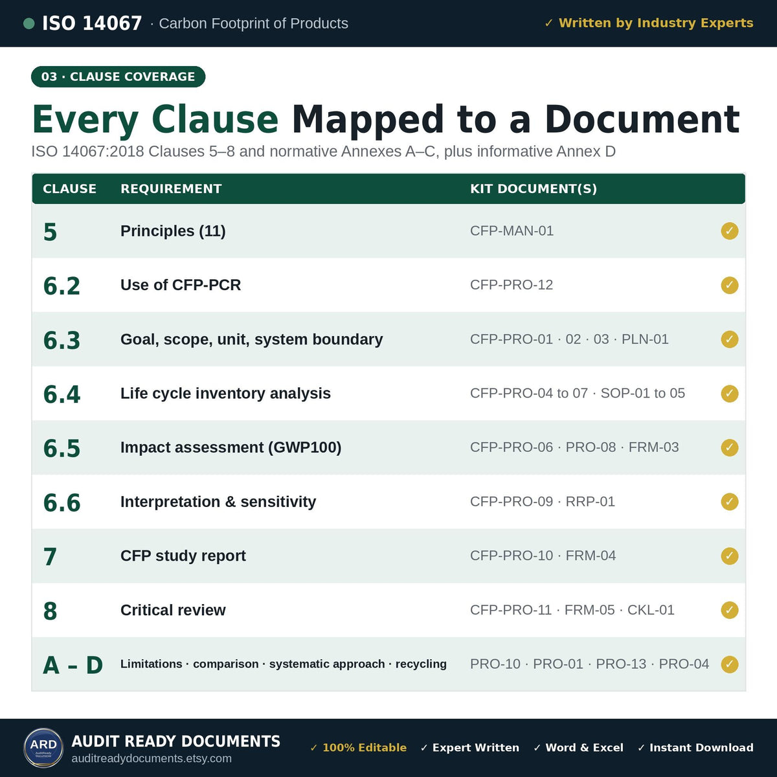This screenshot has width=777, height=777.
Task: Click the gold checkmark in the Principles row
Action: pyautogui.click(x=730, y=231)
